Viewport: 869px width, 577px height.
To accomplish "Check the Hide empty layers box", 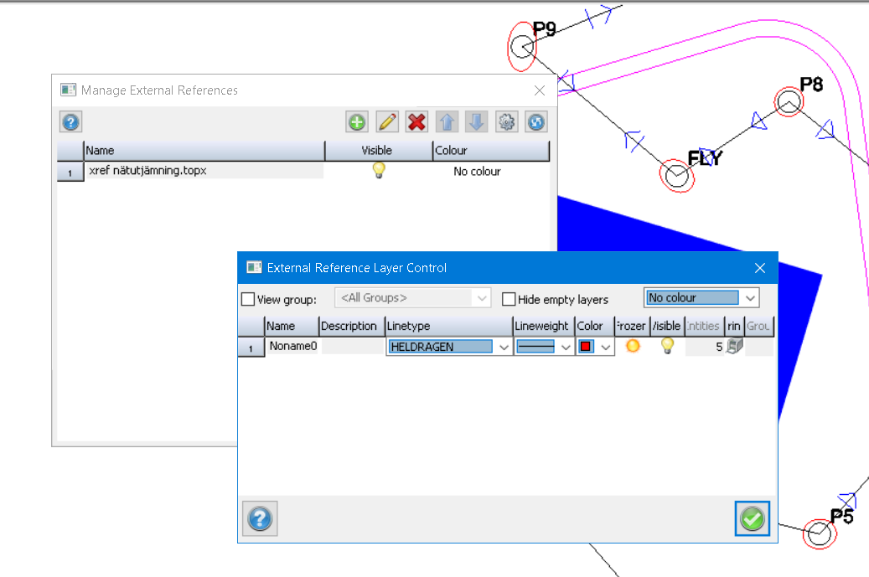I will pos(509,299).
